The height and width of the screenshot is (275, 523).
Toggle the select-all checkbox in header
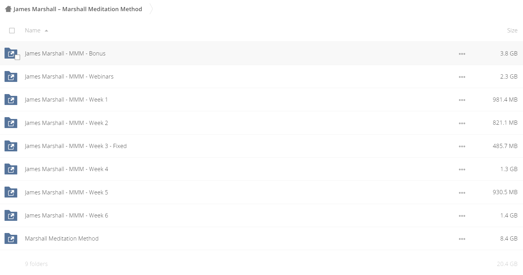12,31
